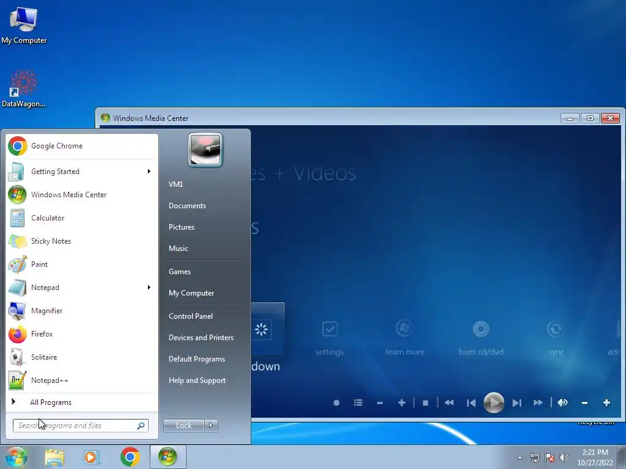Viewport: 626px width, 469px height.
Task: Open learn more tile in Media Center
Action: 405,337
